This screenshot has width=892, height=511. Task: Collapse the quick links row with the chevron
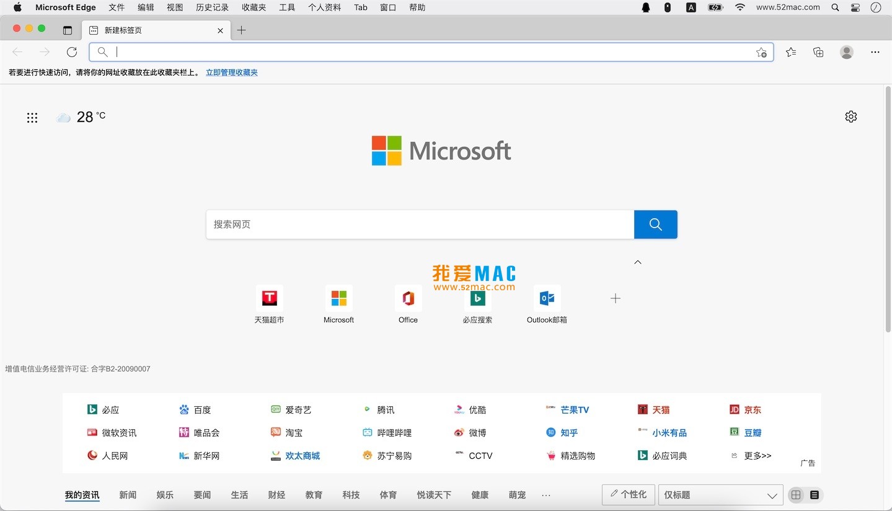pyautogui.click(x=637, y=262)
